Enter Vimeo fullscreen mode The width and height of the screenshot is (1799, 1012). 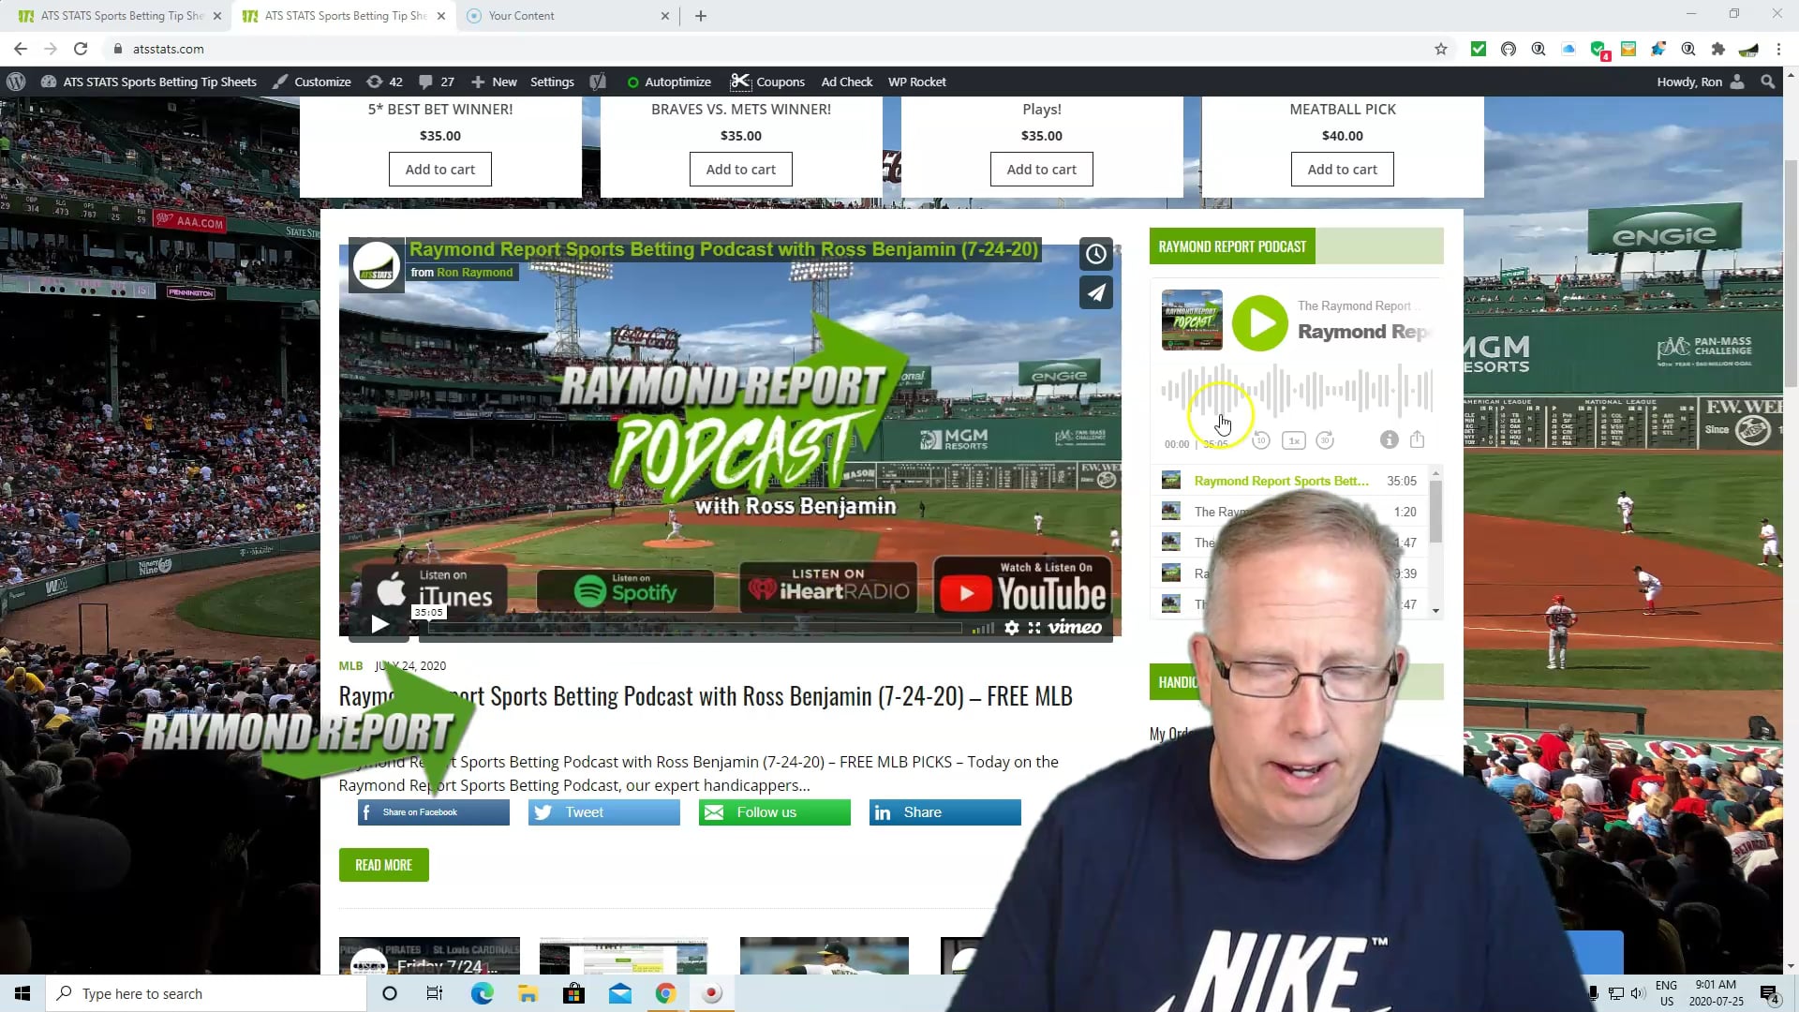point(1033,628)
